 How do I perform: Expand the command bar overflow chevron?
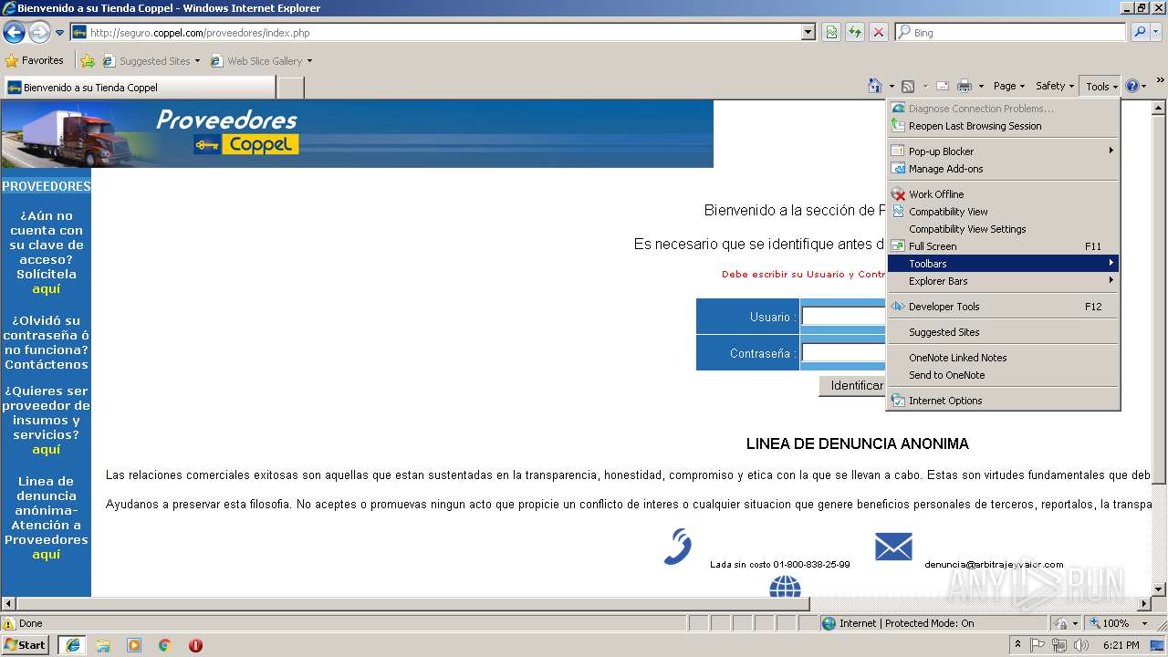pyautogui.click(x=1160, y=81)
